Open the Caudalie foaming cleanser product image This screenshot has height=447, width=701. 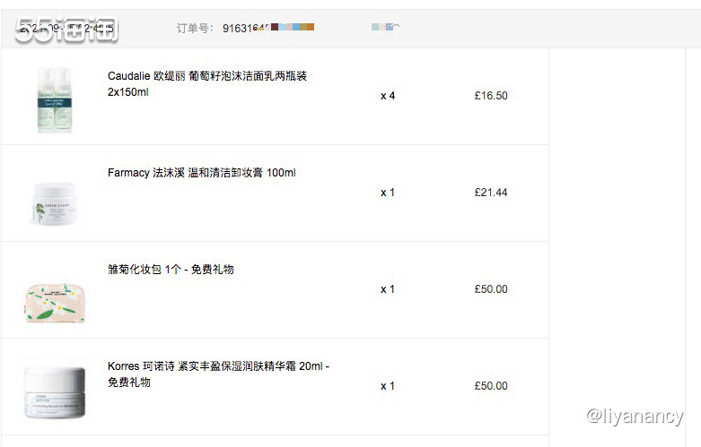(x=55, y=99)
